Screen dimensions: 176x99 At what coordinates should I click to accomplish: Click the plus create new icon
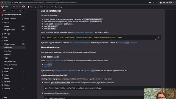tap(17, 7)
